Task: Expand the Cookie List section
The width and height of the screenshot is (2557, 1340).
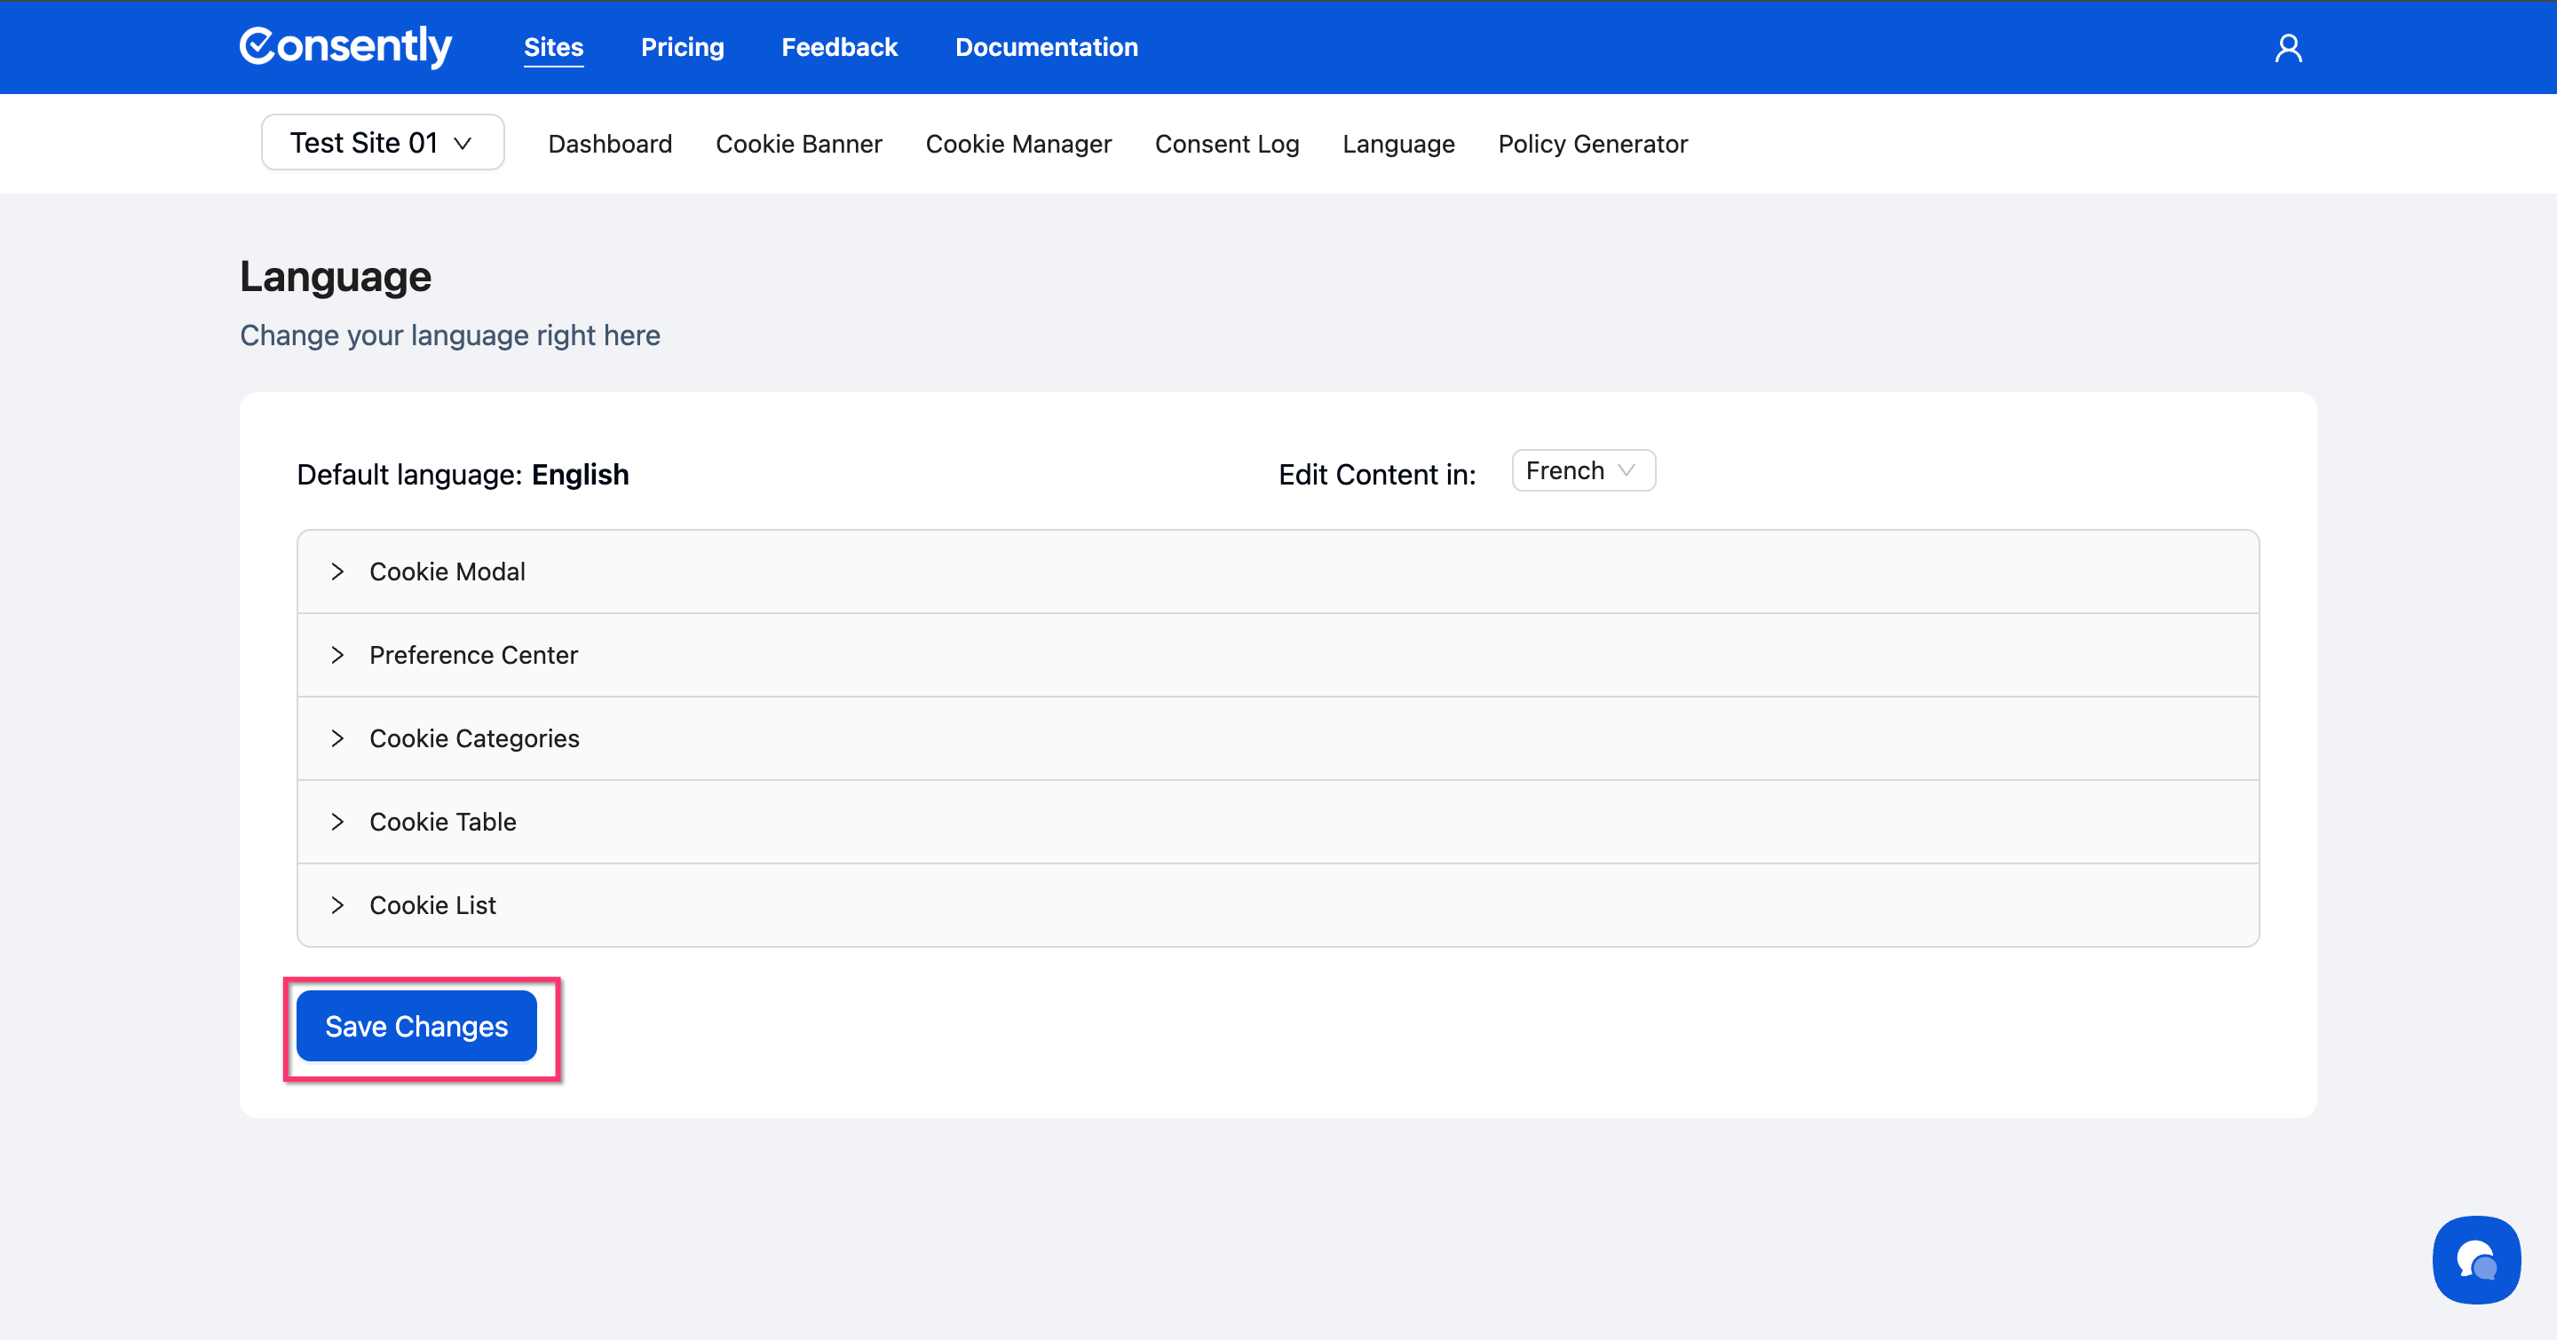Action: (431, 904)
